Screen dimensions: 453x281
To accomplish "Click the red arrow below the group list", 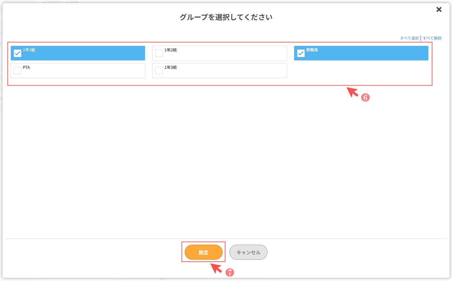I will coord(352,92).
